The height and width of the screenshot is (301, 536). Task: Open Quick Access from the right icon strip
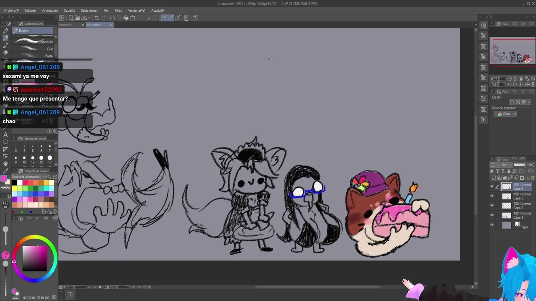point(484,26)
